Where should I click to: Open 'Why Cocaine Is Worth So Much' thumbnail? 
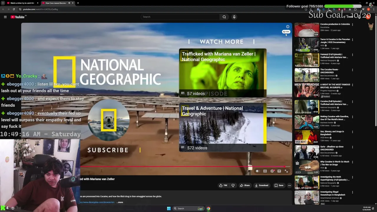tap(307, 167)
